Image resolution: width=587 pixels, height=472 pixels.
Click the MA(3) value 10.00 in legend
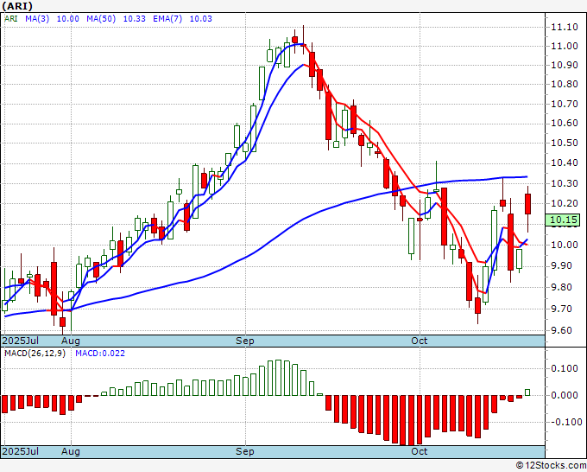click(67, 19)
